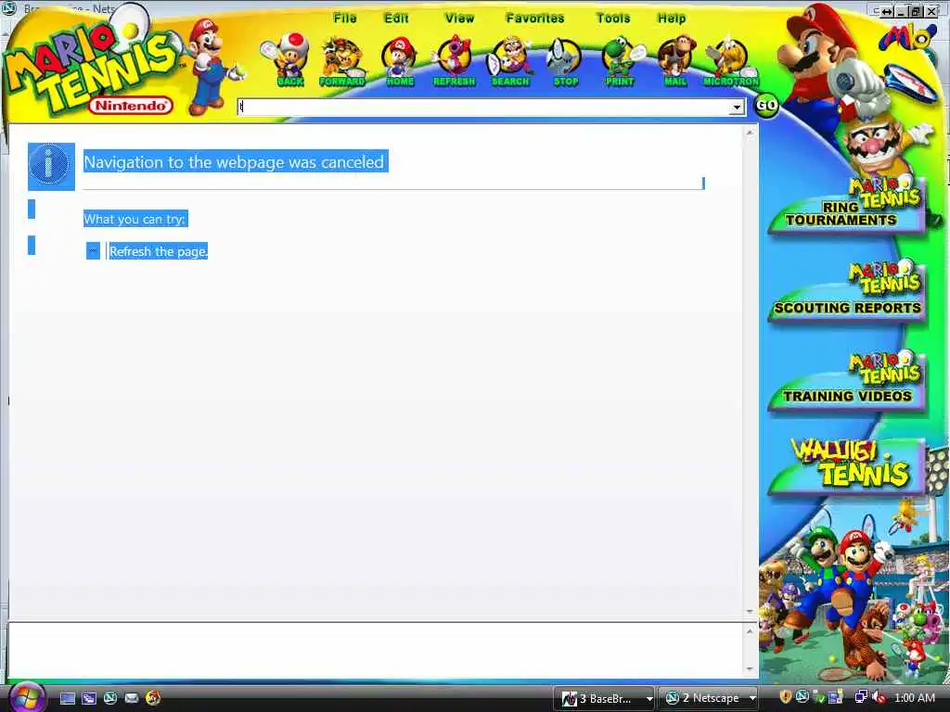Image resolution: width=950 pixels, height=712 pixels.
Task: Expand the BaseBr... taskbar group arrow
Action: coord(649,699)
